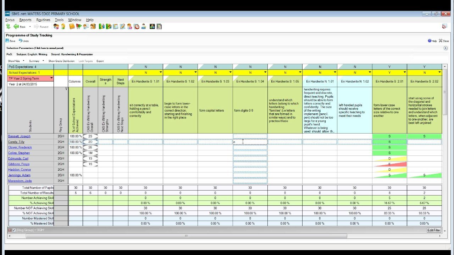Viewport: 454px width, 255px height.
Task: Open the Back history dropdown arrow
Action: click(30, 27)
